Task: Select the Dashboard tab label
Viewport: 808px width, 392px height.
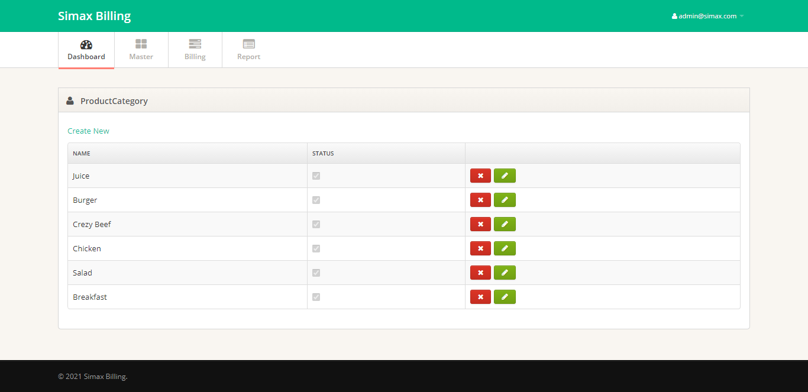Action: (86, 57)
